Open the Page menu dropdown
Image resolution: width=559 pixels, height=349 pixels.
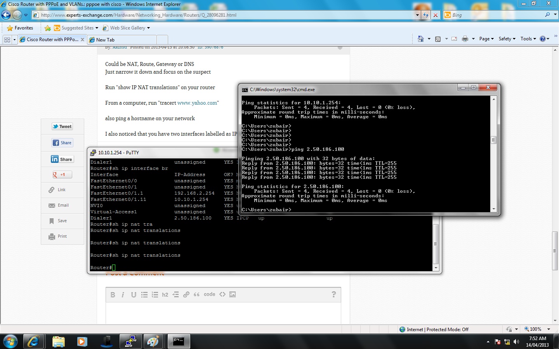pos(486,39)
